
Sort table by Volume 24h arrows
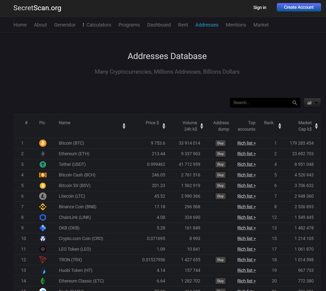pos(202,126)
